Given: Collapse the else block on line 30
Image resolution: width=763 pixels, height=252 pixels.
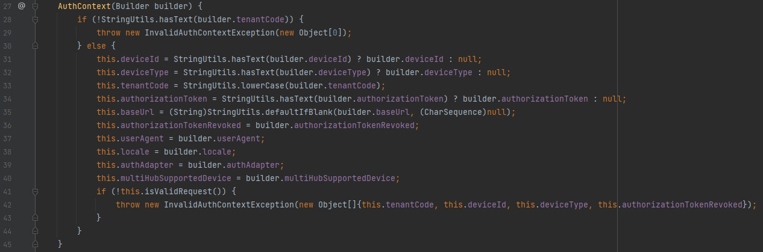Looking at the screenshot, I should [36, 46].
